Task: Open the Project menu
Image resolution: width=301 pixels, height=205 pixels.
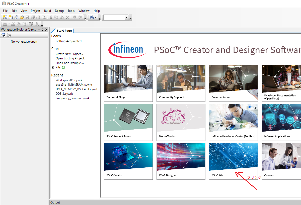Action: coord(36,11)
